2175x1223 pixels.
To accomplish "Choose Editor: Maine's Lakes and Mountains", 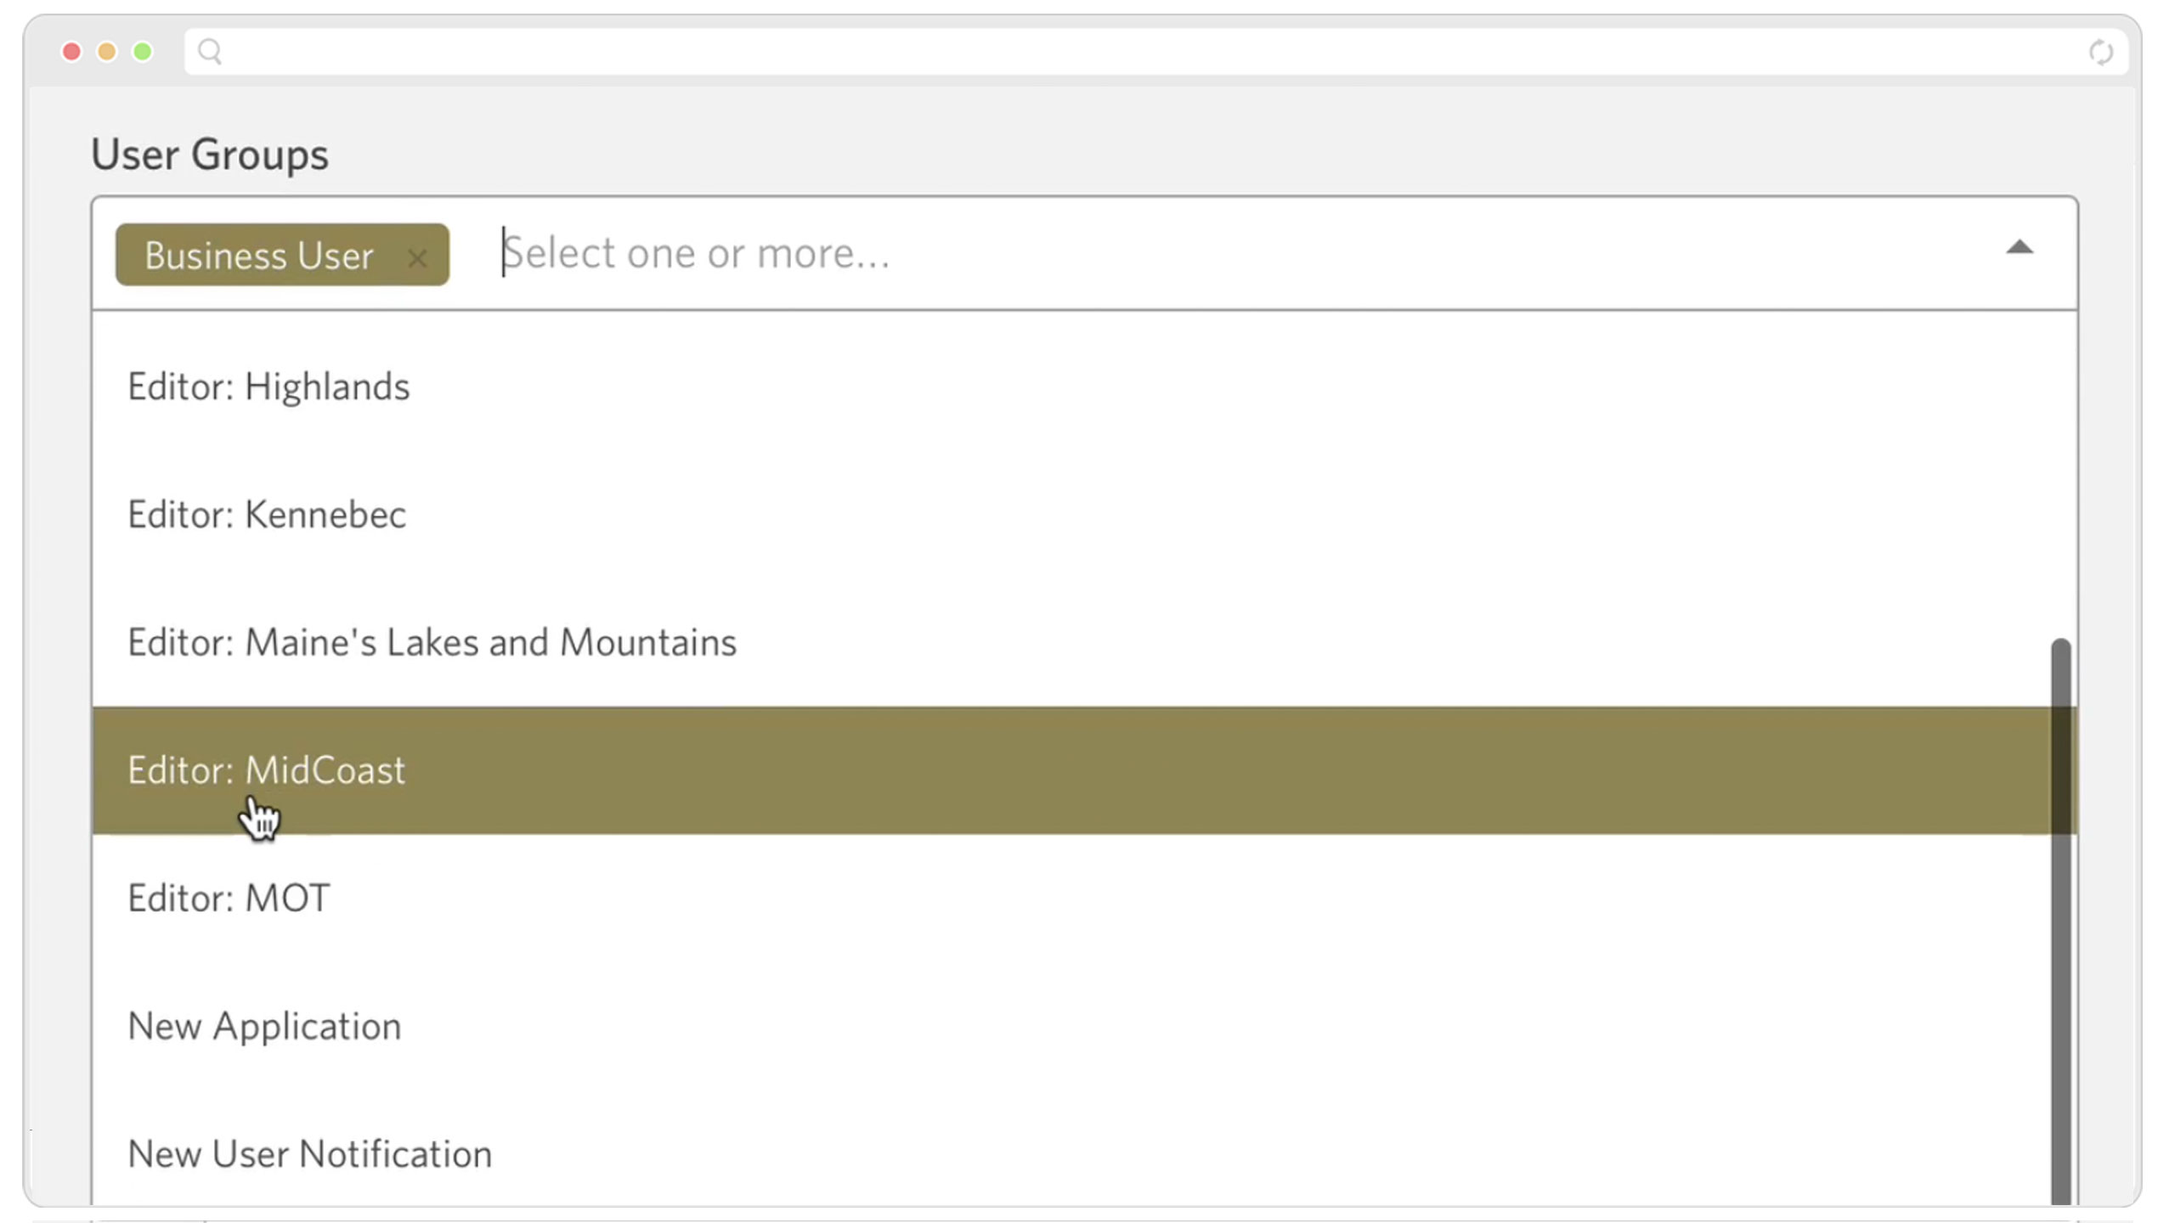I will [x=1084, y=643].
